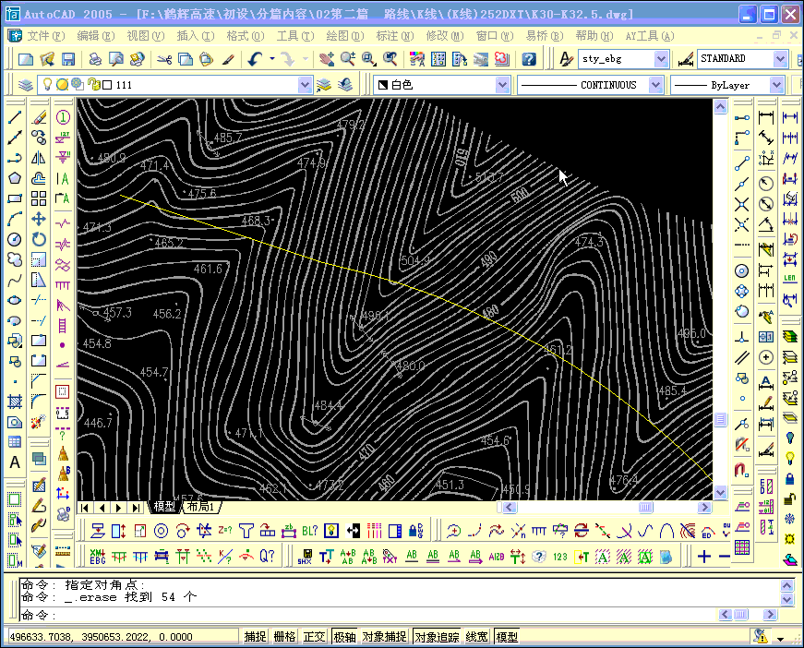
Task: Select the Polygon draw tool
Action: point(15,178)
